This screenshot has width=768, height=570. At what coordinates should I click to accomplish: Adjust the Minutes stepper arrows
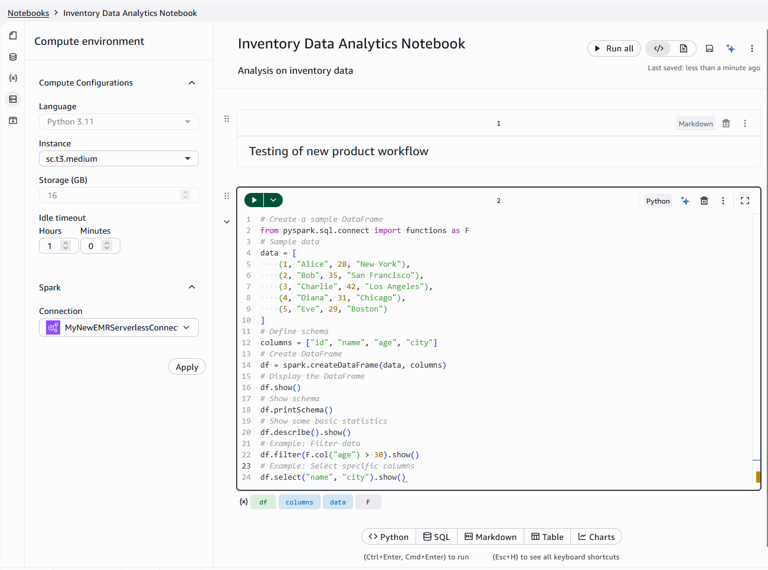(x=107, y=245)
